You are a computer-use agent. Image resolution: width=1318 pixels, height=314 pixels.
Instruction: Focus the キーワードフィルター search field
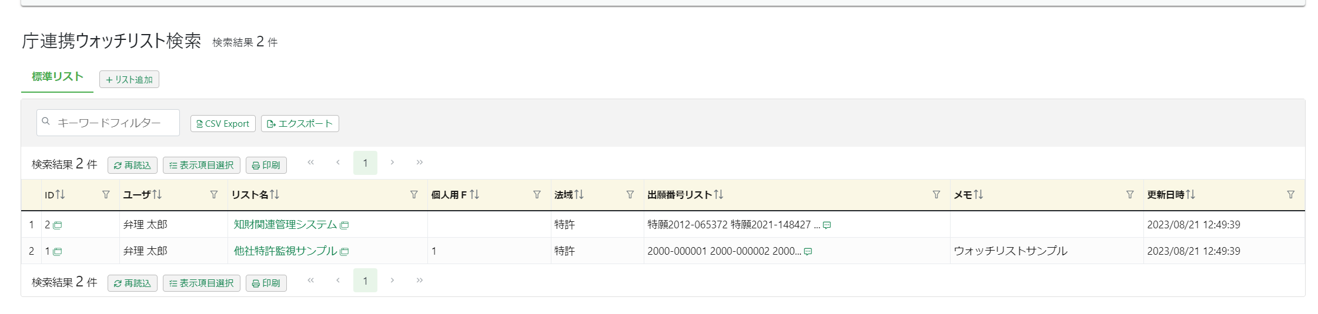click(108, 123)
